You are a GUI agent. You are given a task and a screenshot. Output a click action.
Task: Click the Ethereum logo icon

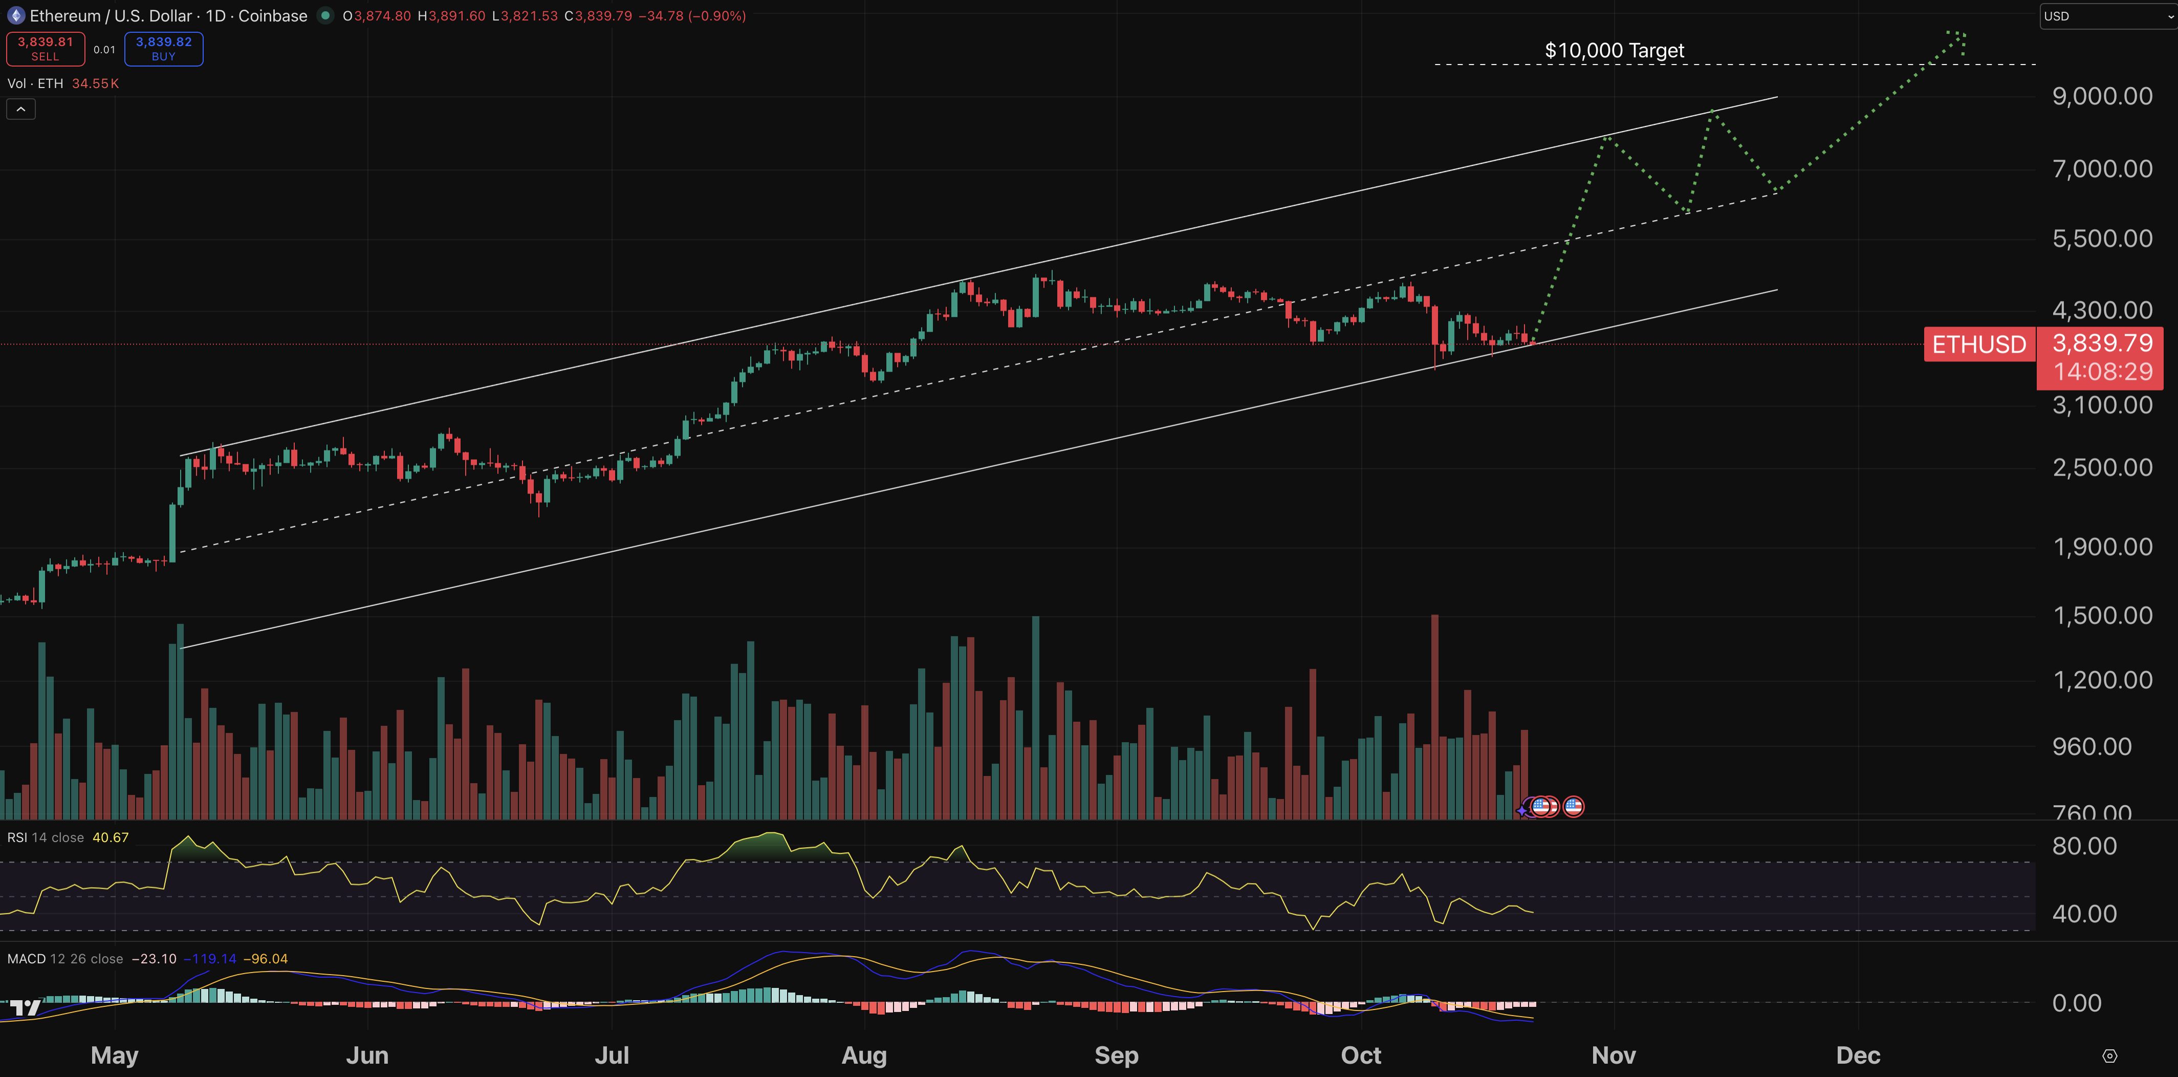coord(16,15)
